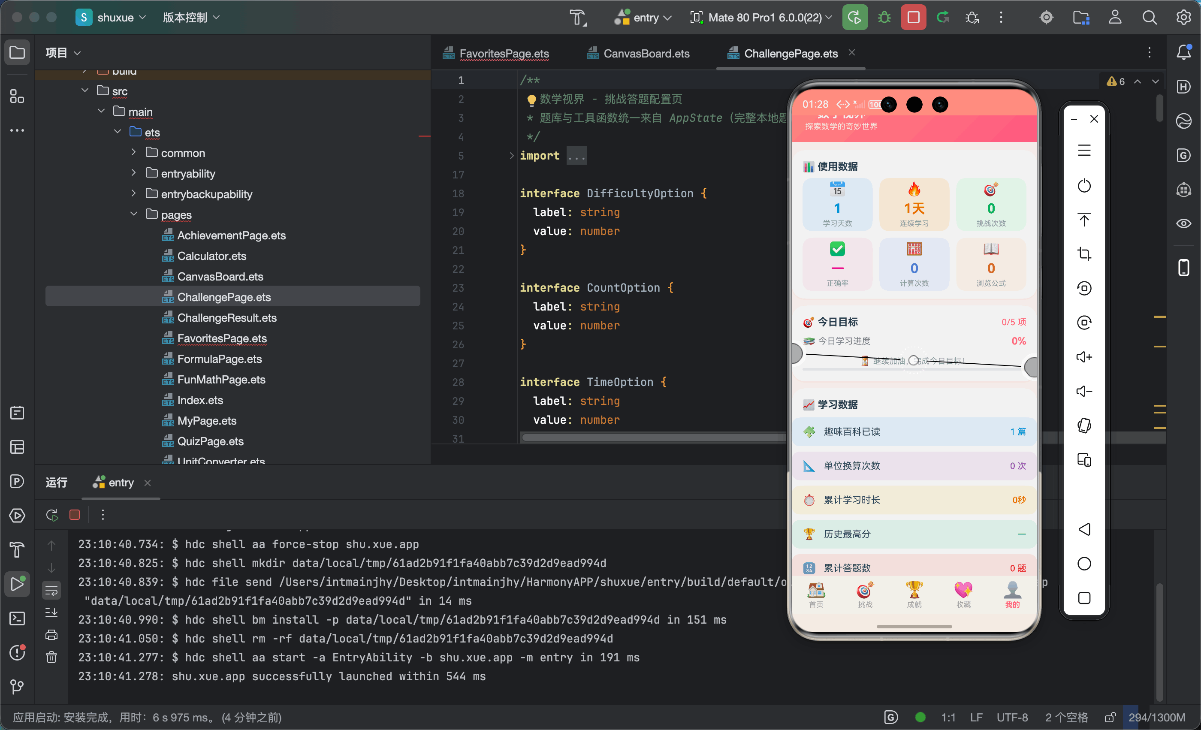Image resolution: width=1201 pixels, height=730 pixels.
Task: Switch to CanvasBoard.ets editor tab
Action: tap(639, 53)
